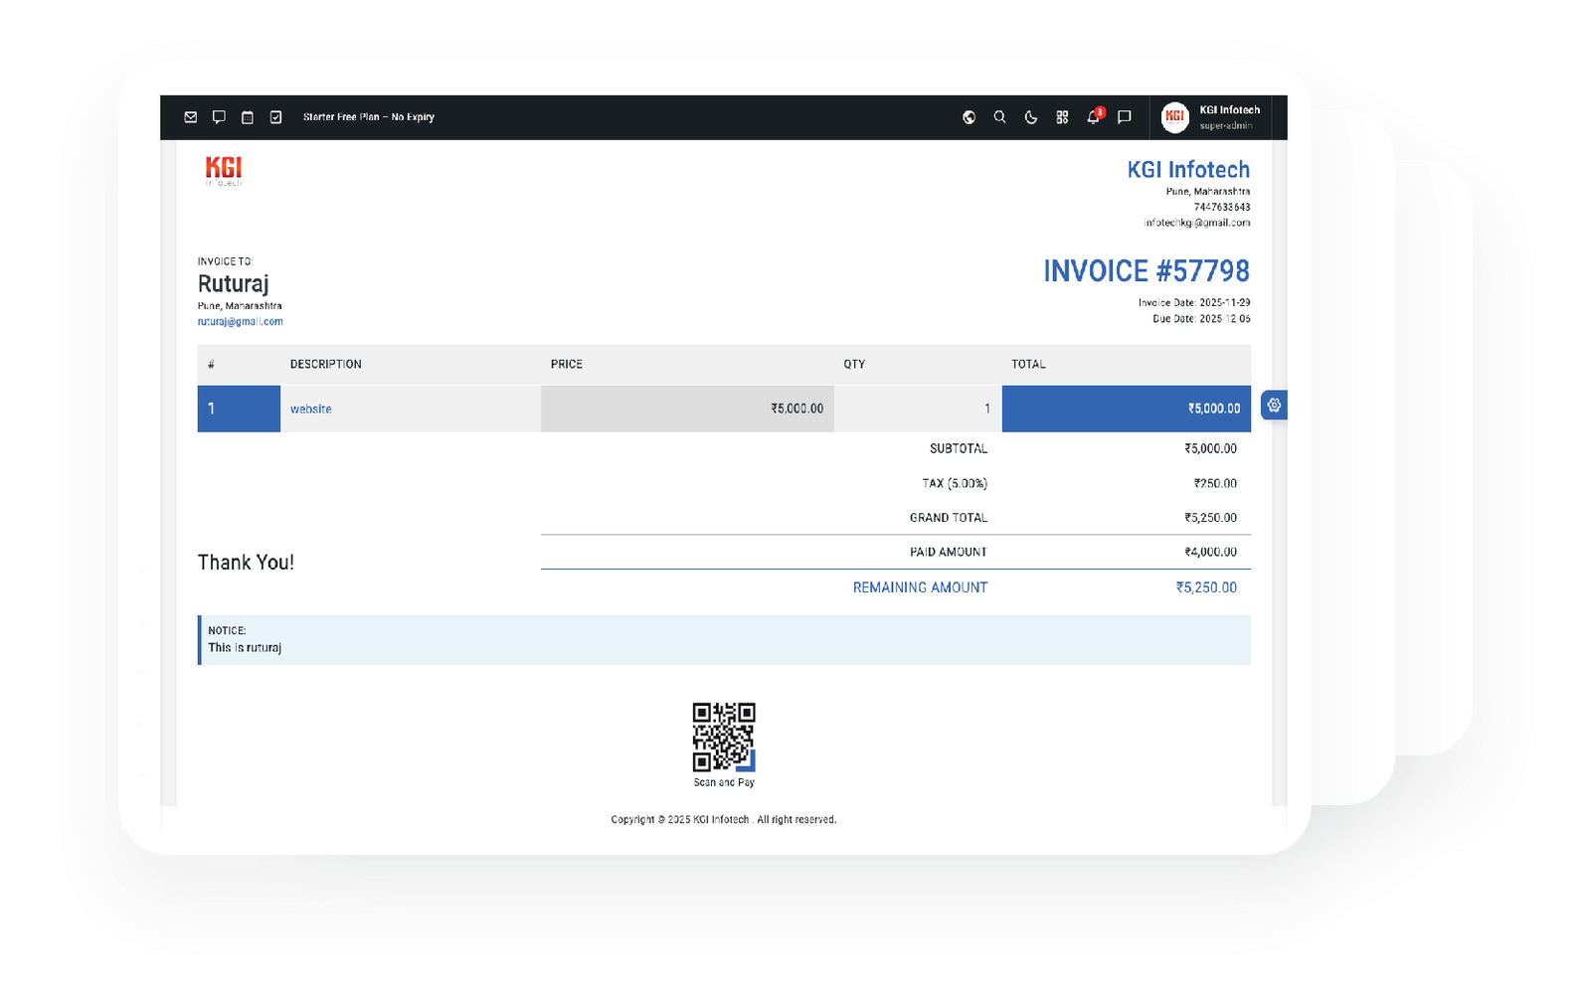The height and width of the screenshot is (994, 1591).
Task: Click the Starter Free Plan label
Action: click(368, 117)
